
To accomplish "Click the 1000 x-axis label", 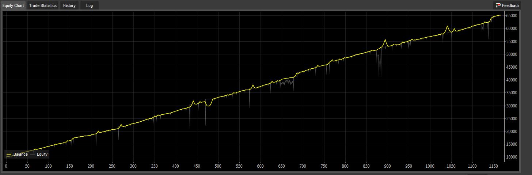I will tap(430, 166).
